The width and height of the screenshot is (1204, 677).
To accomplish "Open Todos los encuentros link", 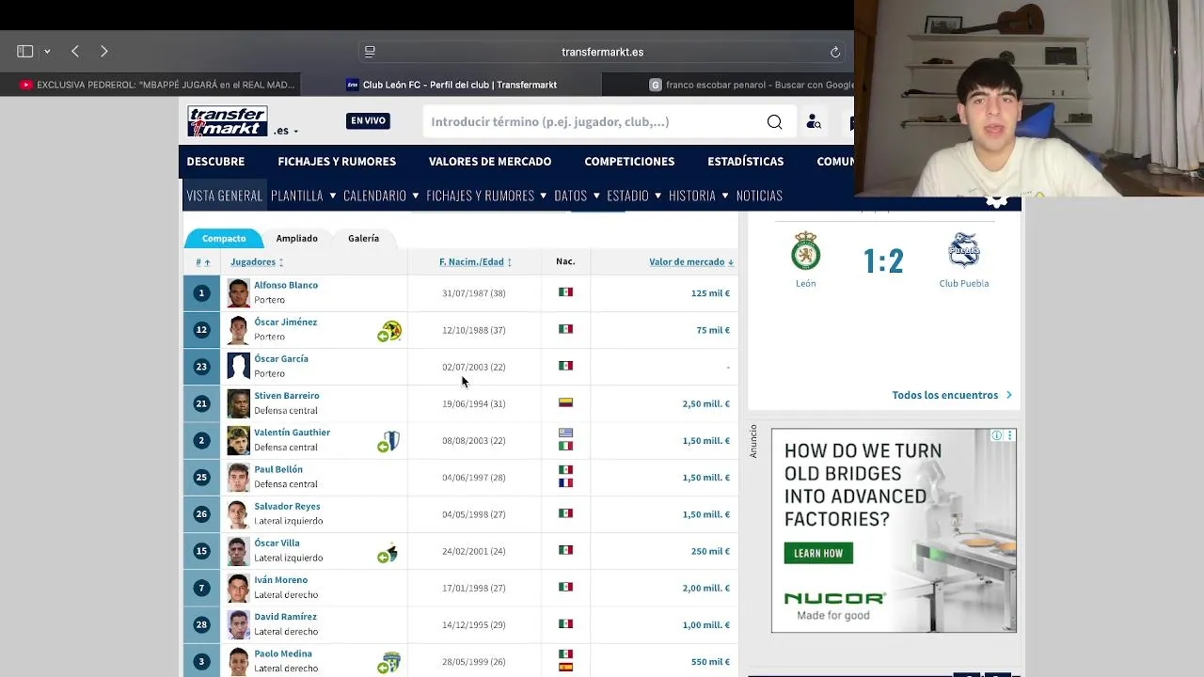I will 952,395.
